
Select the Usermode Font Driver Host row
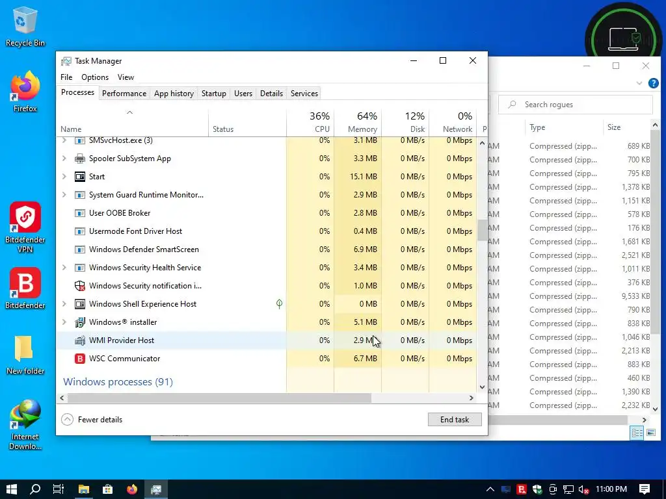pos(266,231)
